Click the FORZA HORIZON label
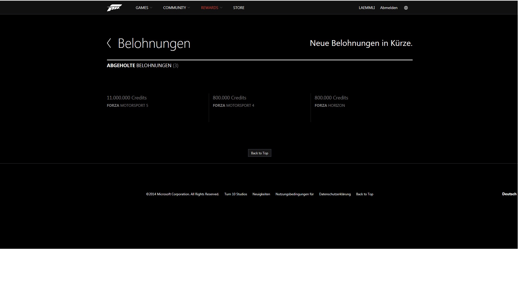The width and height of the screenshot is (524, 284). click(330, 105)
